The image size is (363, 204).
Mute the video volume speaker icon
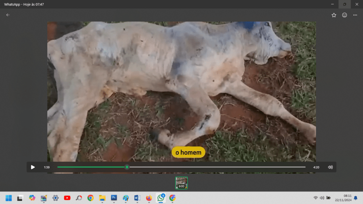click(330, 167)
